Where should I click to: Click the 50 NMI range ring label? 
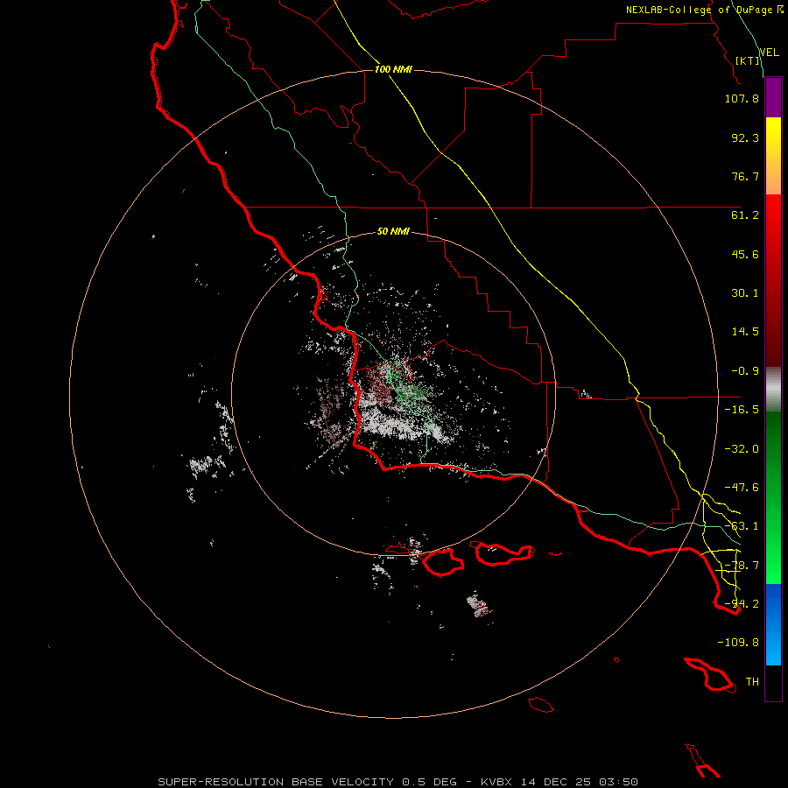393,231
